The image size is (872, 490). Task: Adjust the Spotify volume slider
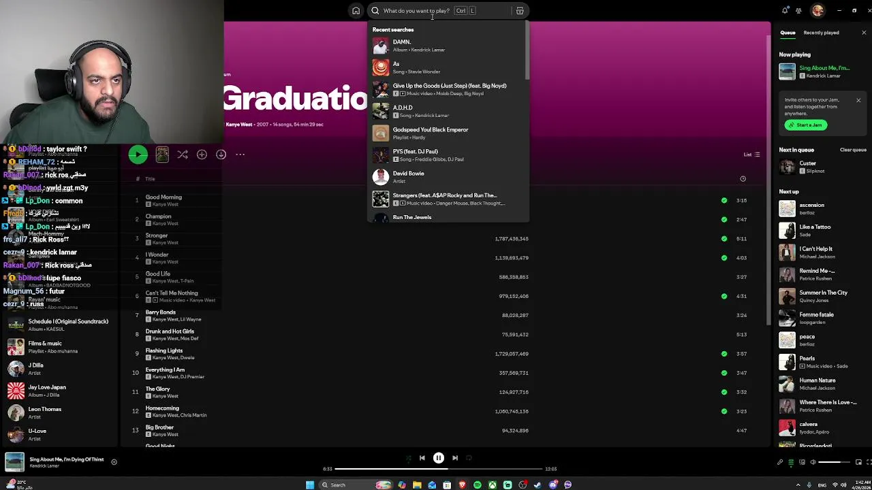pyautogui.click(x=834, y=462)
